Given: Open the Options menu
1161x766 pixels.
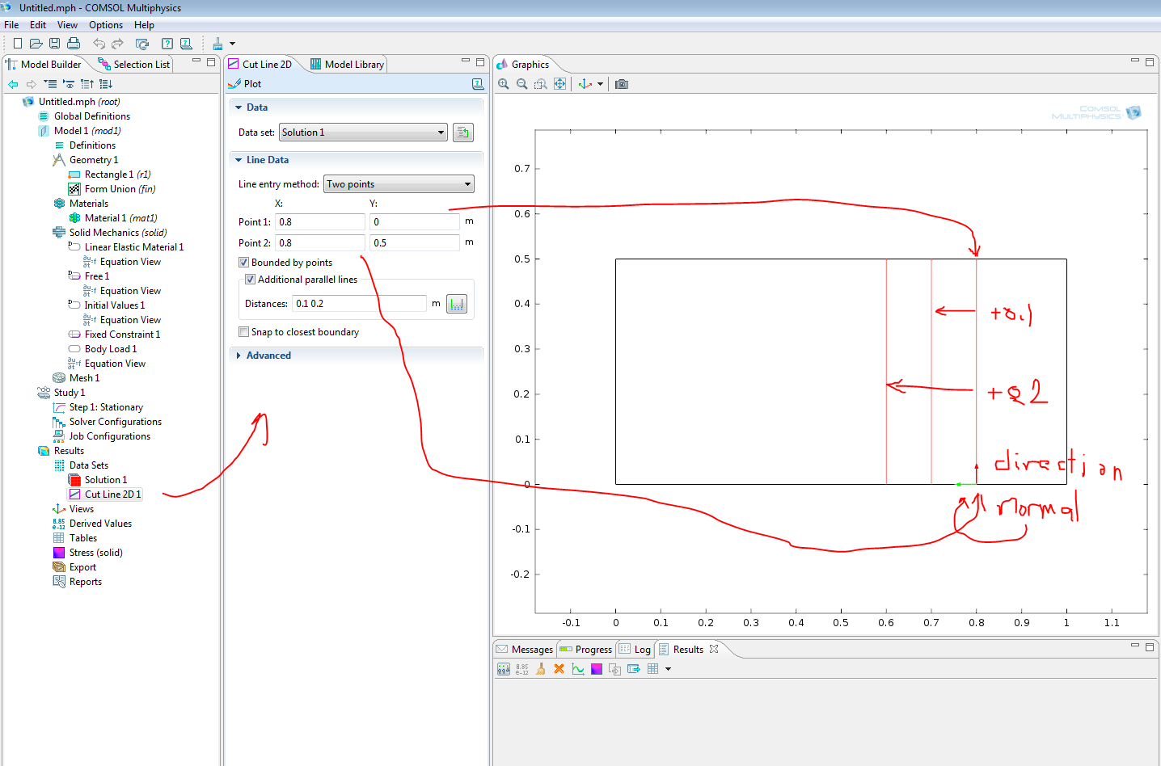Looking at the screenshot, I should [106, 25].
